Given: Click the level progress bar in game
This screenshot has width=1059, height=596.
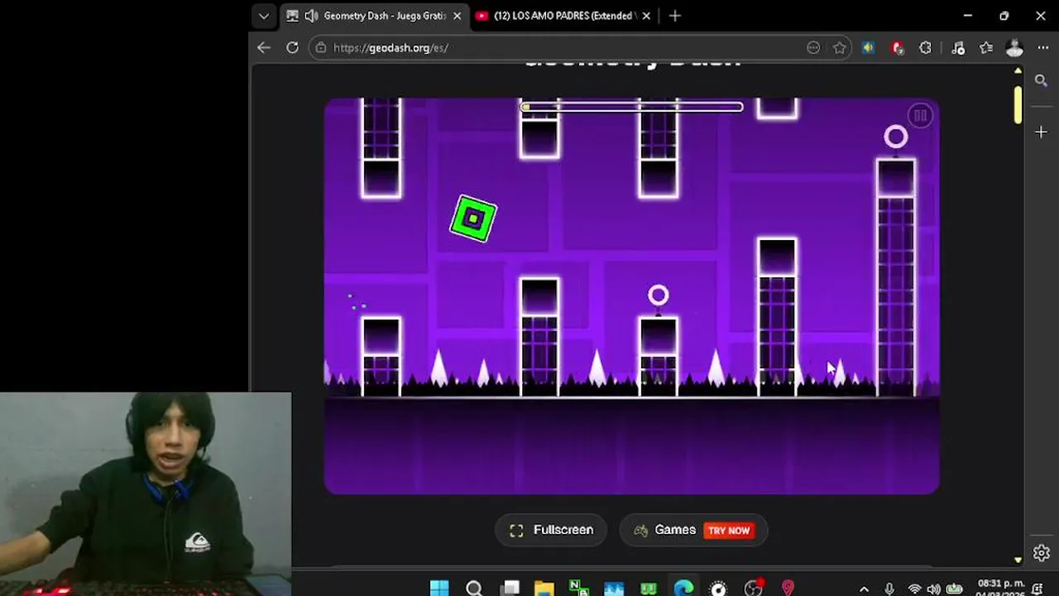Looking at the screenshot, I should 632,107.
